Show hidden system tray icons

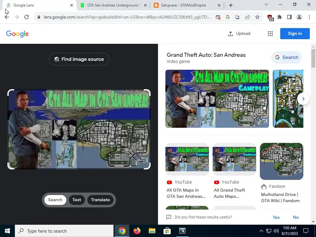pyautogui.click(x=261, y=231)
